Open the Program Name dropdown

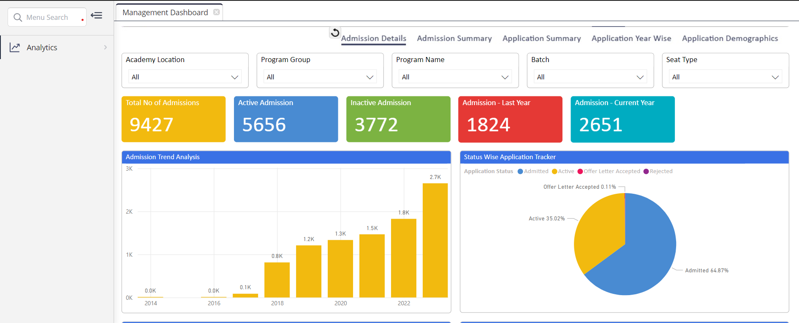[x=455, y=77]
